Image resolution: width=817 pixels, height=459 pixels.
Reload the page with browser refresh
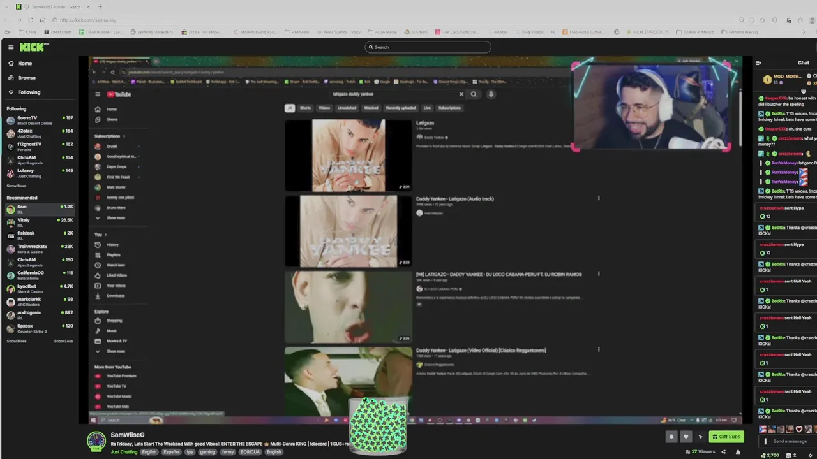[x=31, y=20]
